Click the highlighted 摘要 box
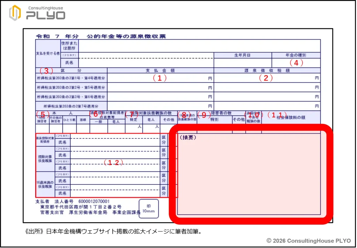The width and height of the screenshot is (357, 248). click(x=249, y=174)
